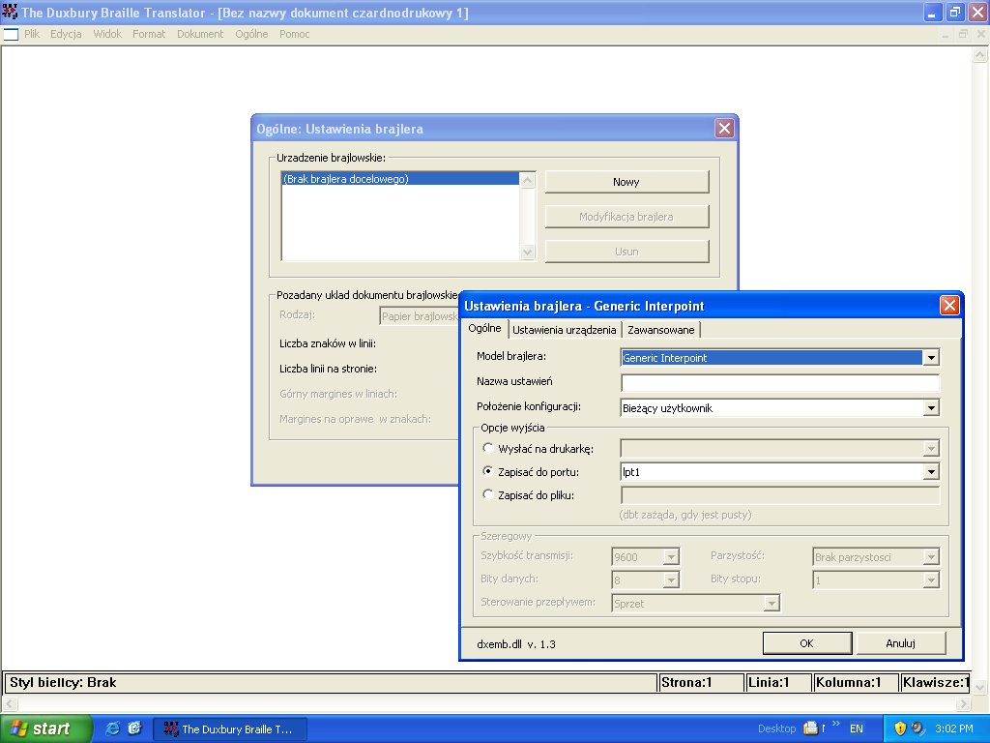Close the Ogólne: Ustawienia brajlera dialog
The image size is (990, 743).
coord(724,129)
